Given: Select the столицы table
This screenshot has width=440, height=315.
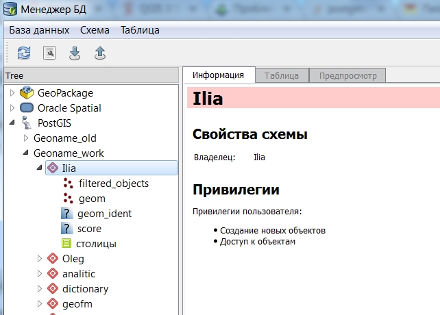Looking at the screenshot, I should [96, 244].
